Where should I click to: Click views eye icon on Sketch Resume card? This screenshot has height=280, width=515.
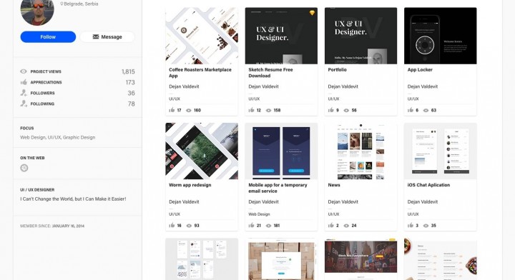coord(268,111)
